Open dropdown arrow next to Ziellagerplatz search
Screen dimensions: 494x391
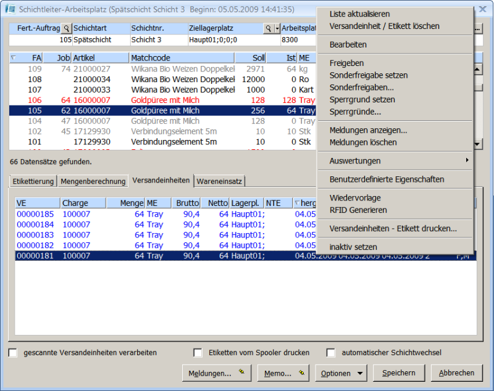coord(277,28)
